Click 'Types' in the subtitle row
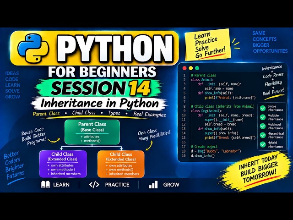Viewport: 293px width, 220px height. [114, 113]
